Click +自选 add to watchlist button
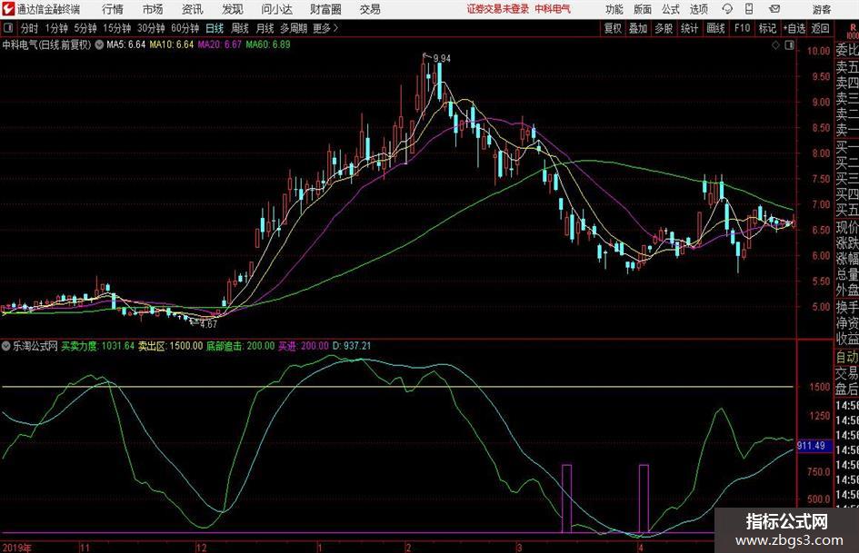This screenshot has height=553, width=859. point(794,28)
